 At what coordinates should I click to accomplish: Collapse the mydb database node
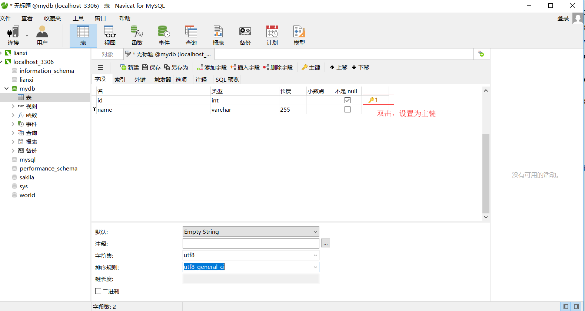7,88
